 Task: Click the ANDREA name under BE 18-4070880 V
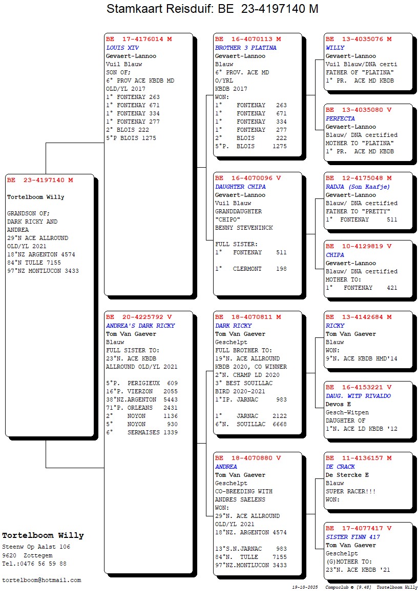click(x=226, y=467)
